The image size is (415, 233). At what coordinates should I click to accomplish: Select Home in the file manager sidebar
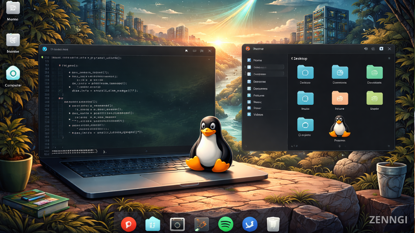[257, 60]
